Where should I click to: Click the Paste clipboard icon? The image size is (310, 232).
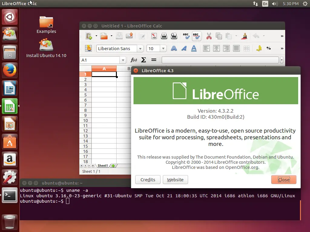[x=229, y=36]
